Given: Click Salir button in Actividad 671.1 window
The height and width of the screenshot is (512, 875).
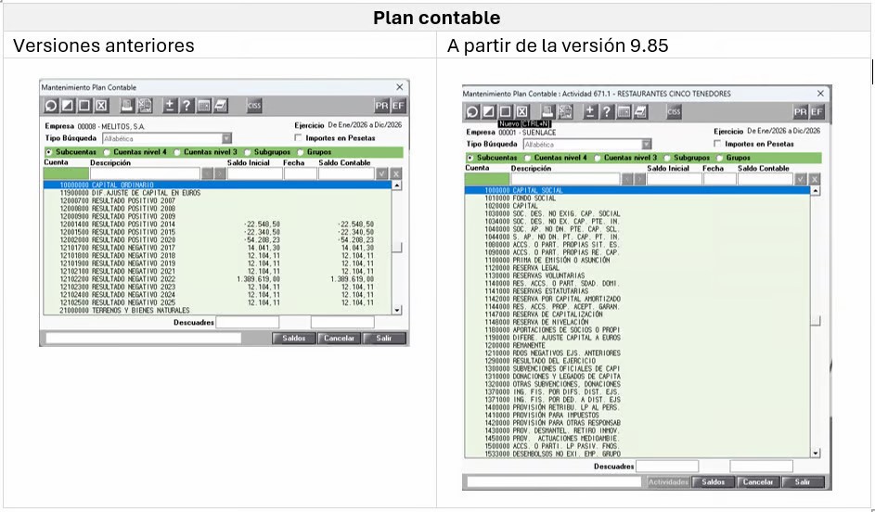Looking at the screenshot, I should [x=803, y=482].
